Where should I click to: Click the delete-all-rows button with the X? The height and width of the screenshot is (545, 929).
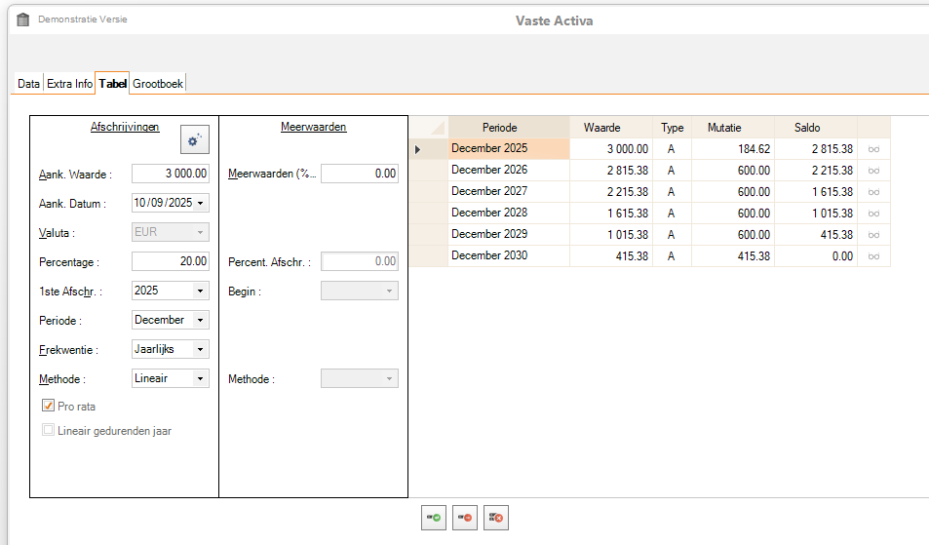coord(496,518)
